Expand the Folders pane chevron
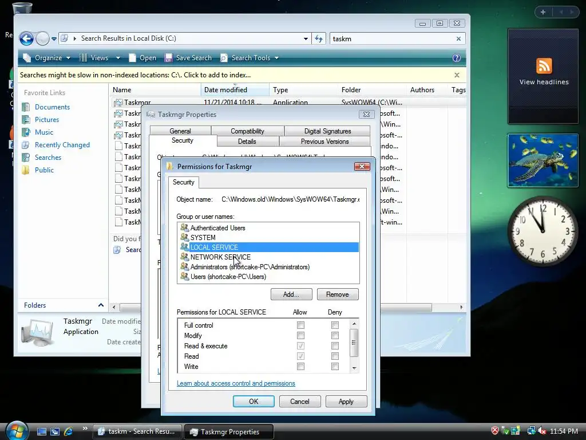The image size is (586, 440). pyautogui.click(x=101, y=305)
